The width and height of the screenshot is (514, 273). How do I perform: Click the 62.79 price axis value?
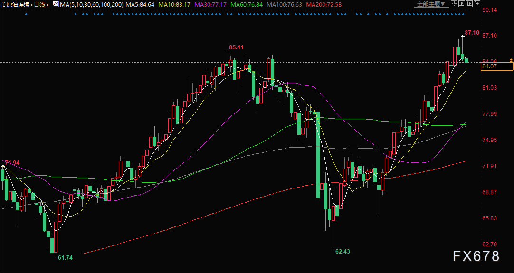[490, 245]
